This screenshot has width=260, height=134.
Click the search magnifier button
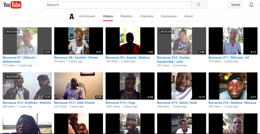(199, 5)
